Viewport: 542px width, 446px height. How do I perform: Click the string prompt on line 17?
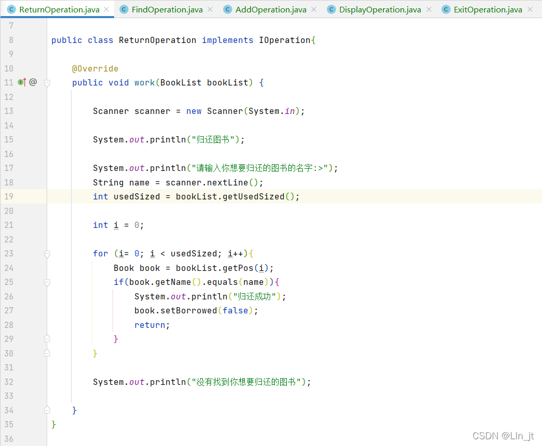click(x=260, y=168)
